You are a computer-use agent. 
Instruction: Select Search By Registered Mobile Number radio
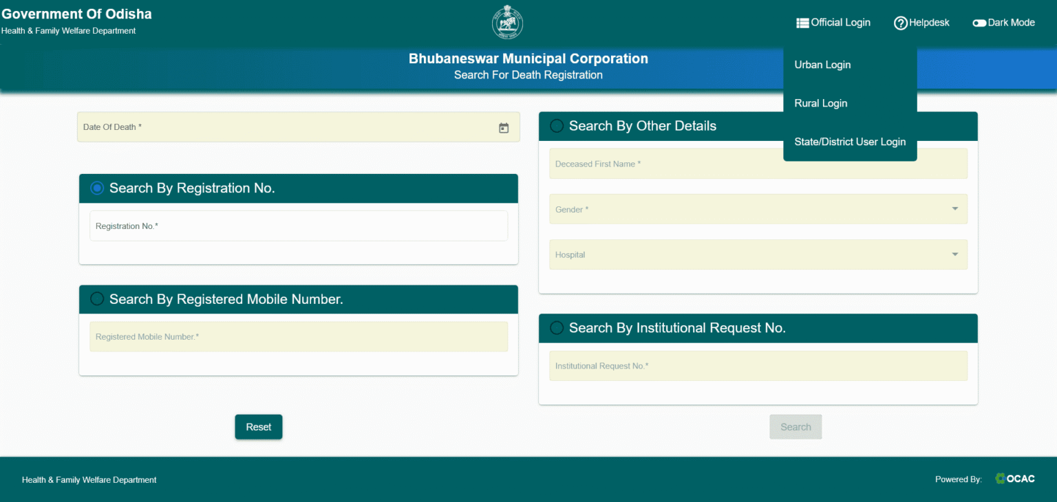pos(97,299)
